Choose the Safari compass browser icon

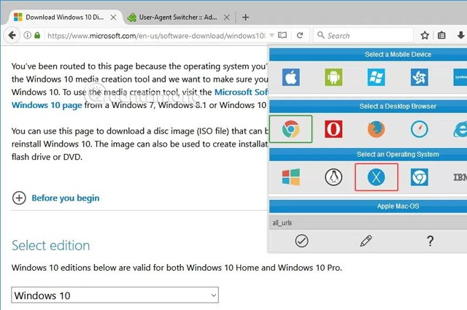point(419,130)
